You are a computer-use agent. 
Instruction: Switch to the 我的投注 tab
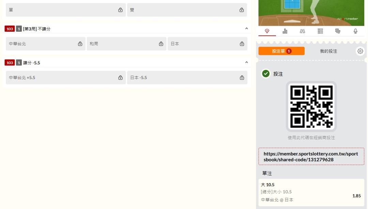point(328,51)
